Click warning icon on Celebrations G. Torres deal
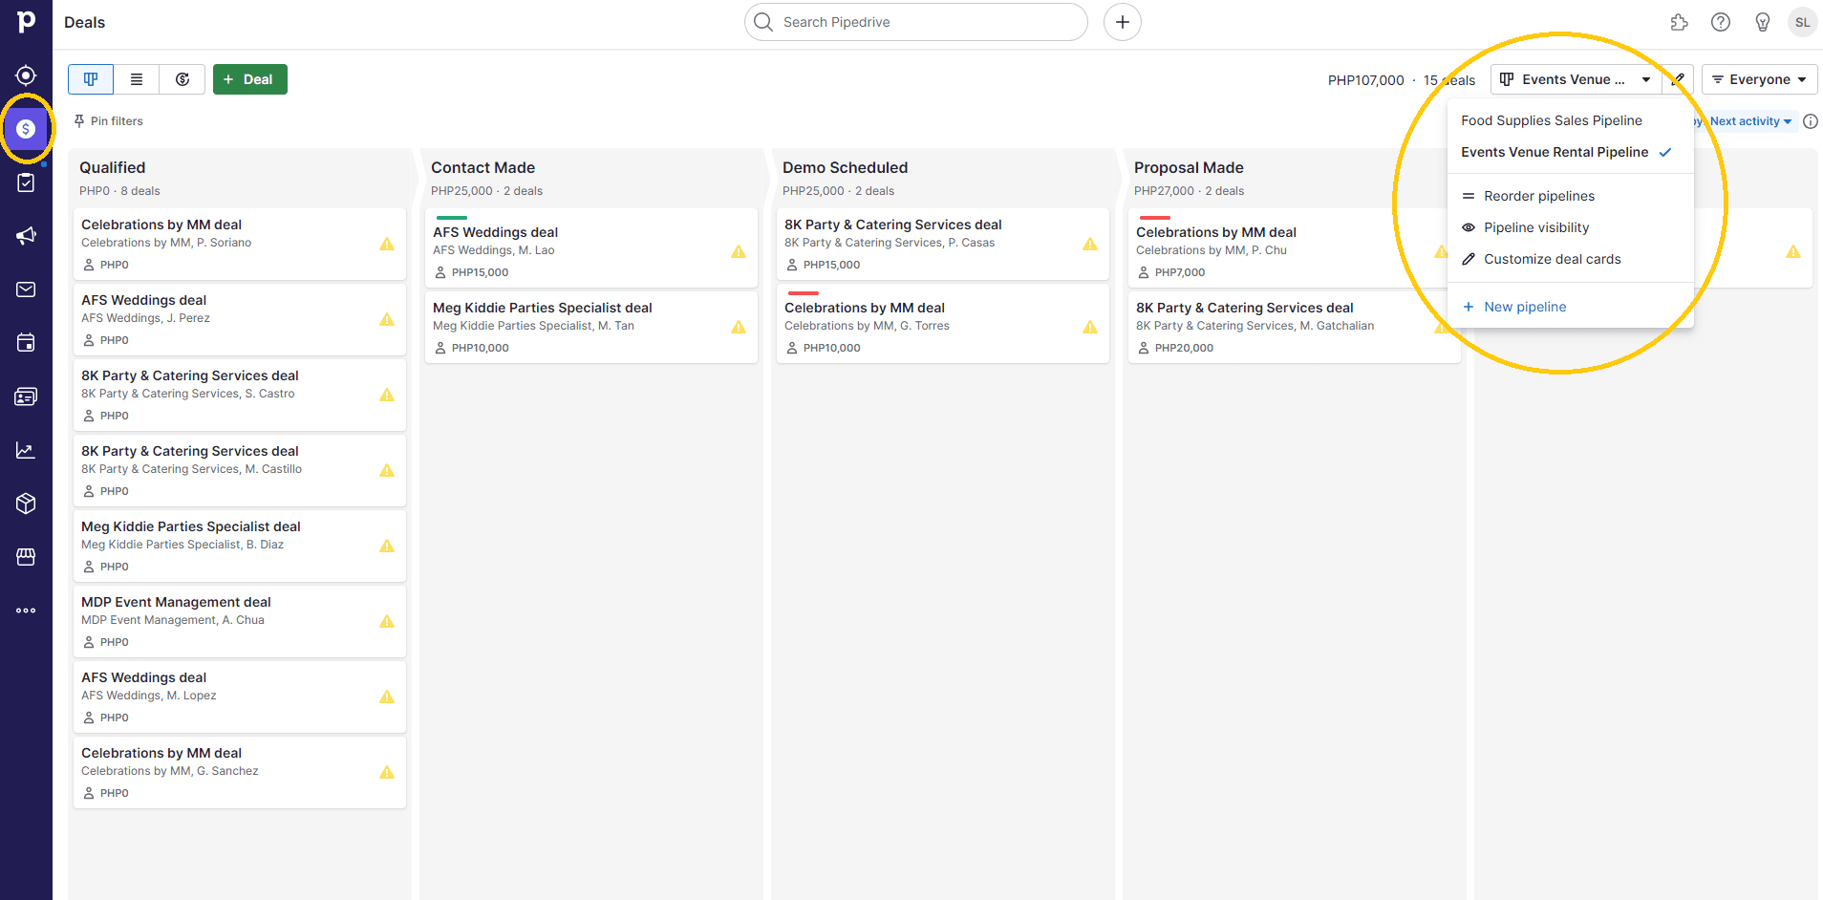The width and height of the screenshot is (1823, 900). tap(1090, 328)
